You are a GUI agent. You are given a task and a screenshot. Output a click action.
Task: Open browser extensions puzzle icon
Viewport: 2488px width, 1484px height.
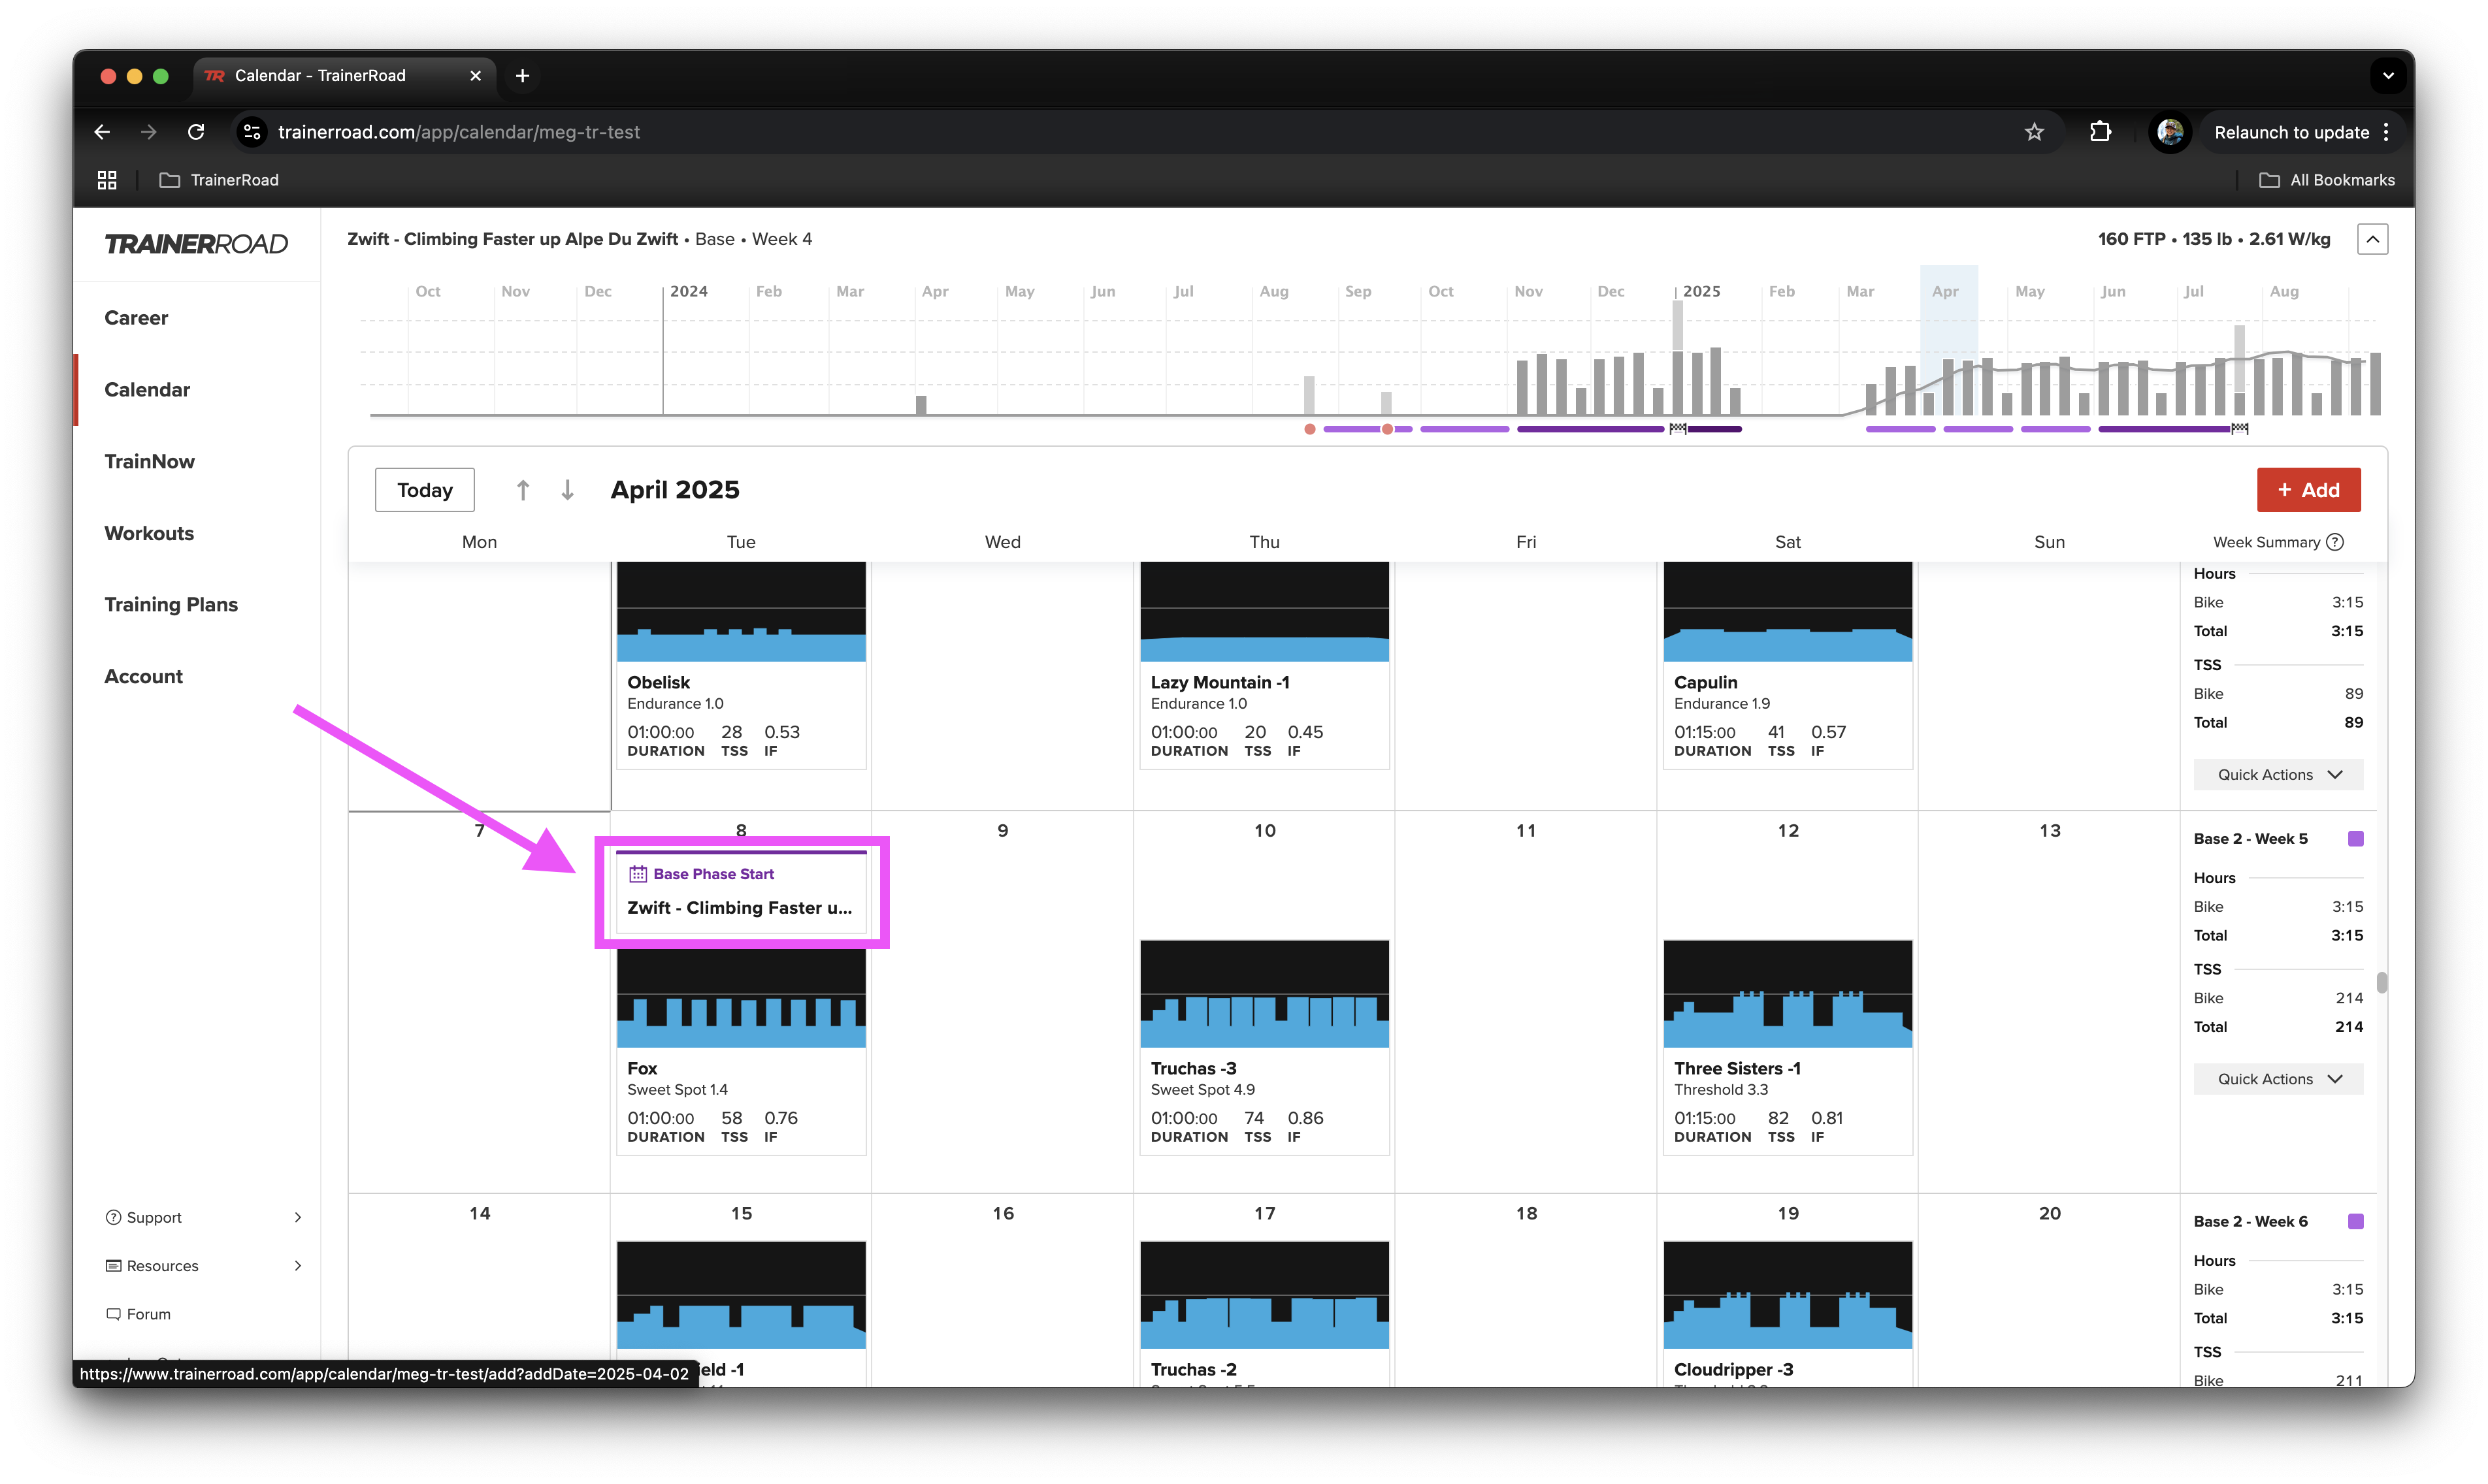click(x=2100, y=132)
